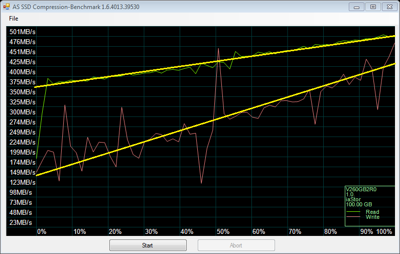Click the AS SSD app icon in title bar
Viewport: 400px width, 254px height.
pos(7,7)
